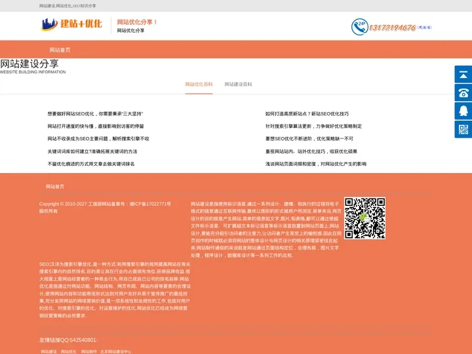Click the WeChat QR code image in footer
Image resolution: width=472 pixels, height=354 pixels.
point(365,218)
